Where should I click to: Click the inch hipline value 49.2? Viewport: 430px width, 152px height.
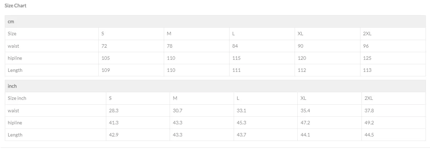369,123
